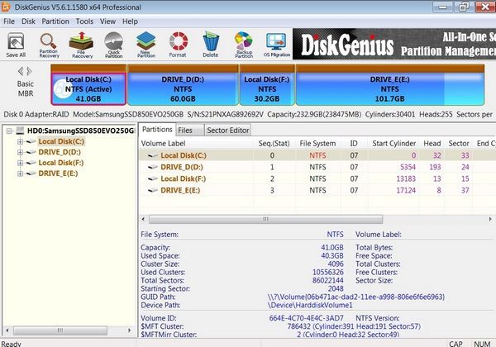This screenshot has height=347, width=496.
Task: Click start cylinder value 13183
Action: tap(406, 179)
